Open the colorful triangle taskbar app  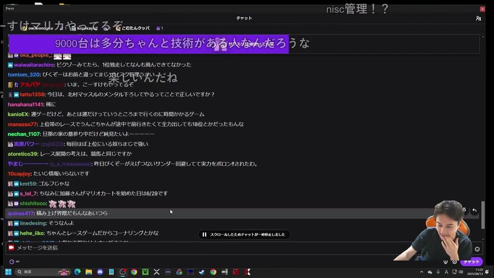tap(179, 272)
